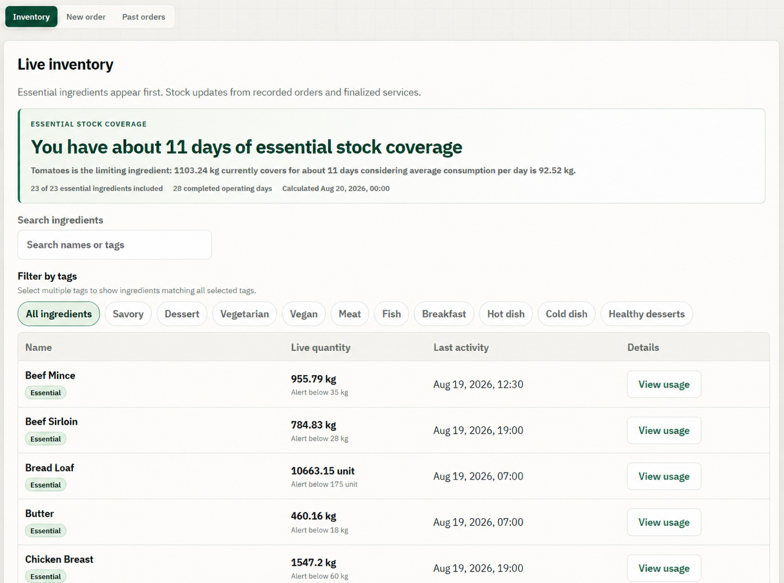Select the All ingredients tag filter
The width and height of the screenshot is (784, 583).
pyautogui.click(x=59, y=314)
